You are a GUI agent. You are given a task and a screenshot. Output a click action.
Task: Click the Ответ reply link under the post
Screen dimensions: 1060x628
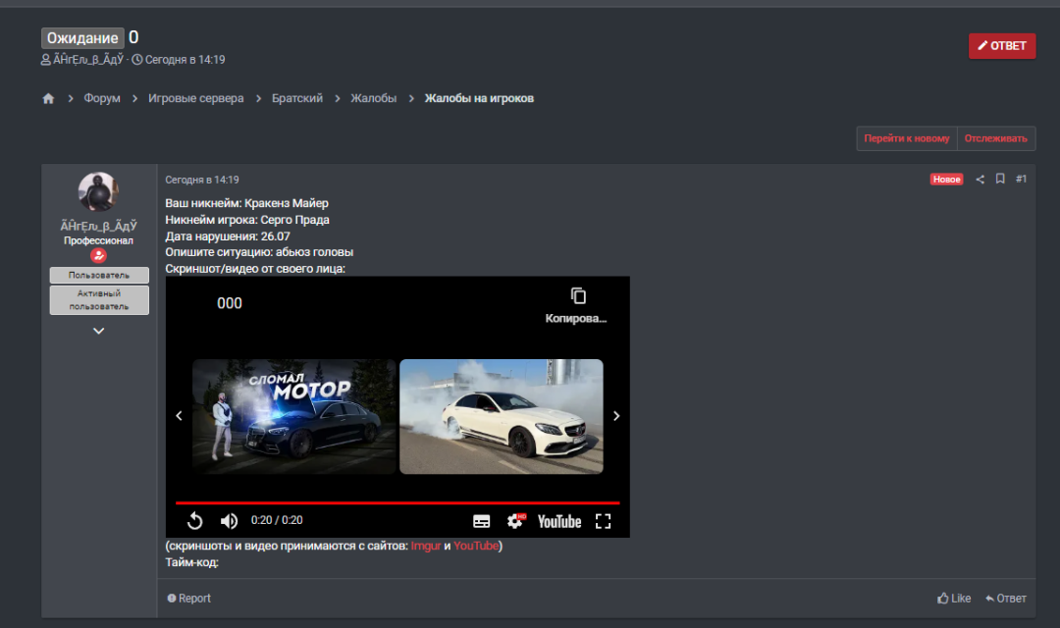[x=1006, y=599]
